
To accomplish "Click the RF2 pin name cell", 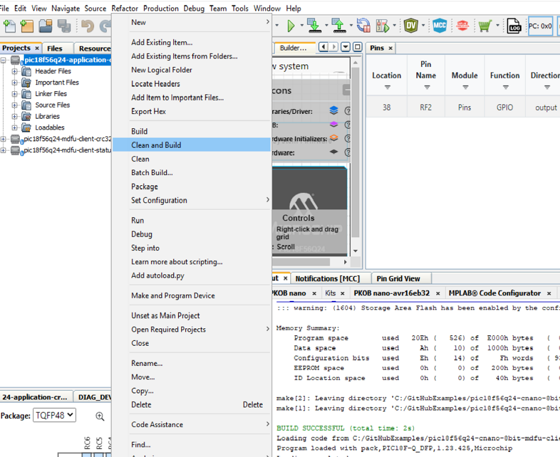I will 426,108.
